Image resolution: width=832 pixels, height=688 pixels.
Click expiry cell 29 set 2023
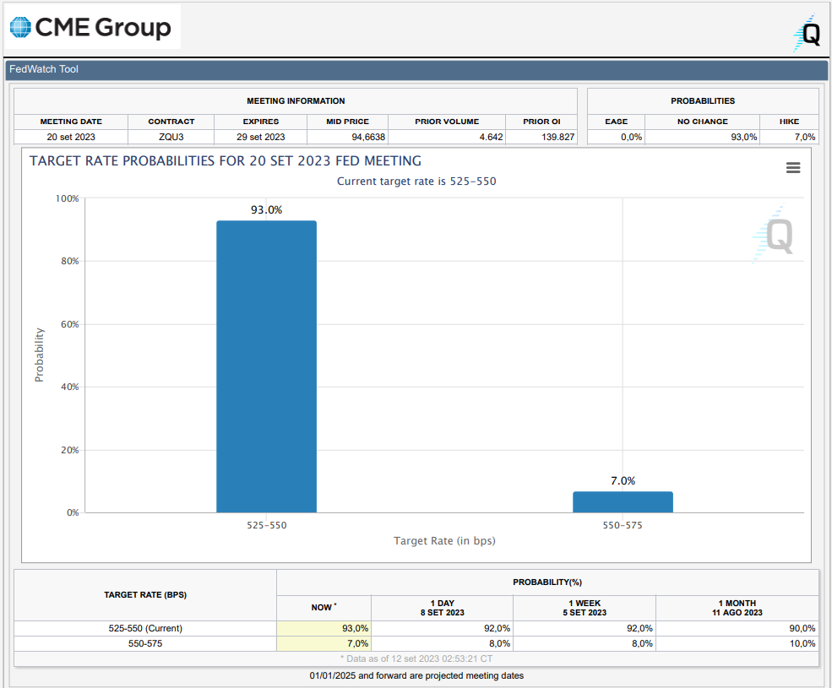pos(260,137)
